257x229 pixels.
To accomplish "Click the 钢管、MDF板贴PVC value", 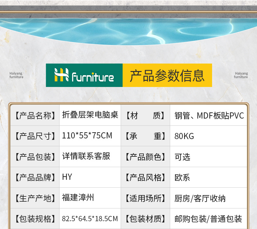I will [x=209, y=116].
